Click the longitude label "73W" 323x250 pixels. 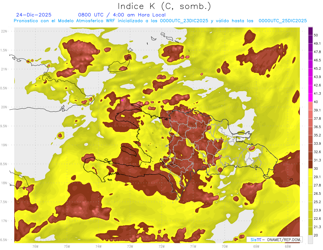point(130,246)
